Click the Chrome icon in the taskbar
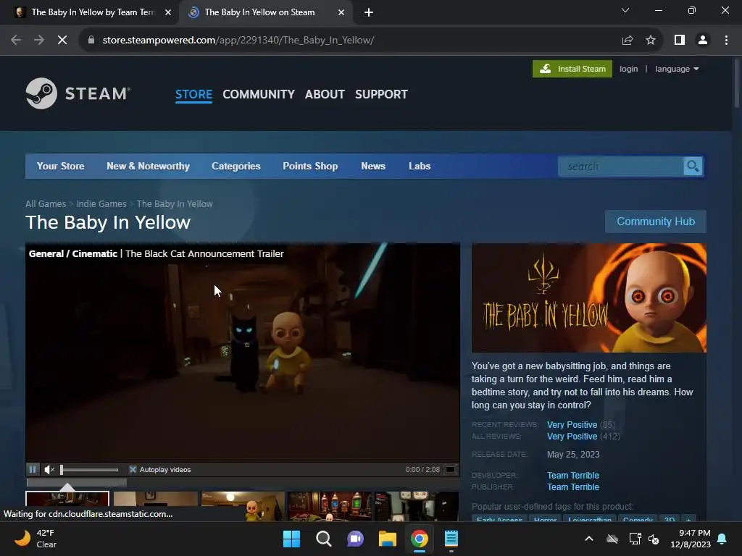The image size is (742, 556). pyautogui.click(x=420, y=539)
